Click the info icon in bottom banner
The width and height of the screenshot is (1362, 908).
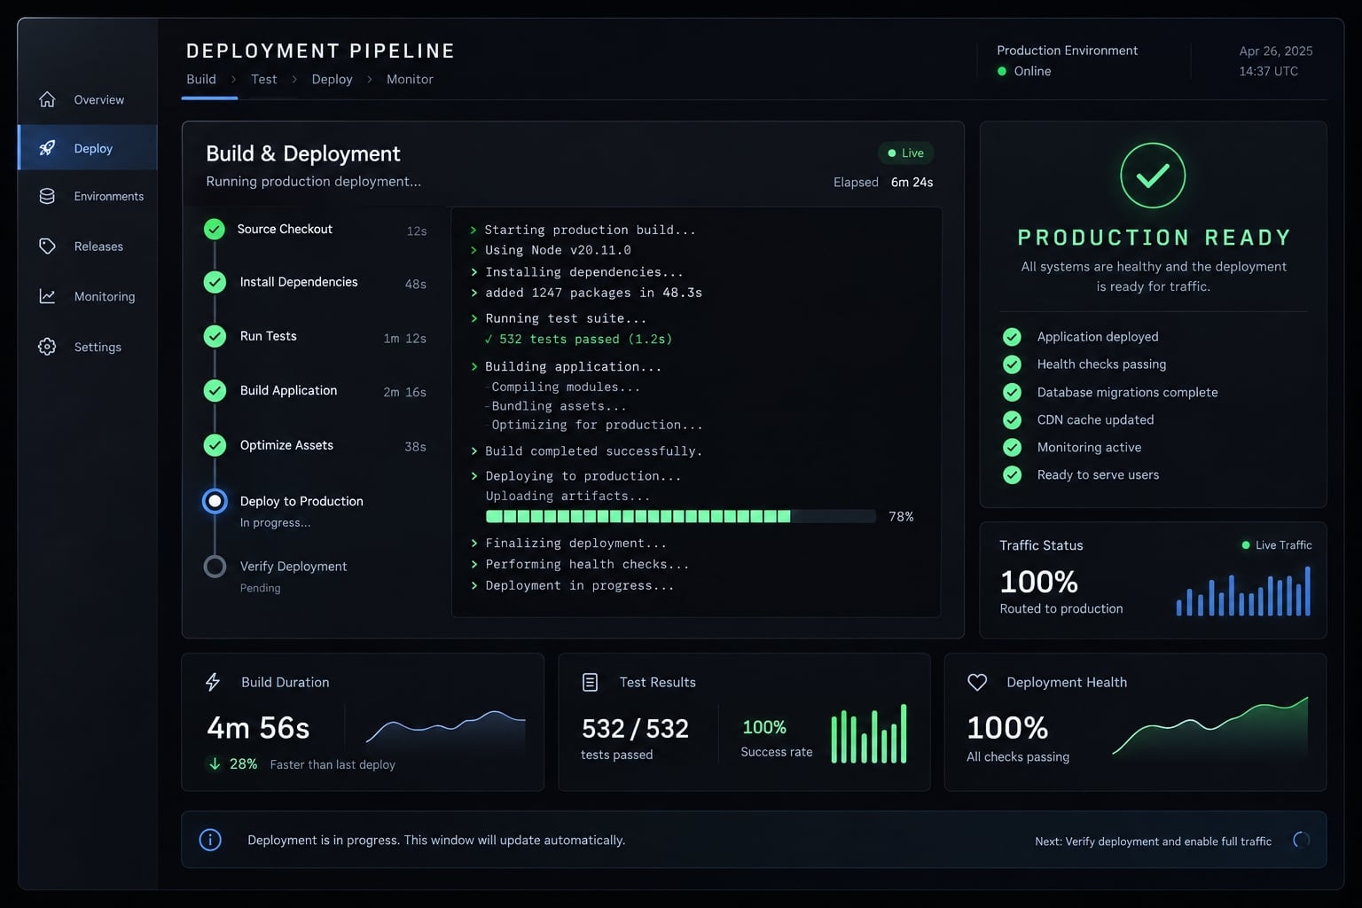210,840
